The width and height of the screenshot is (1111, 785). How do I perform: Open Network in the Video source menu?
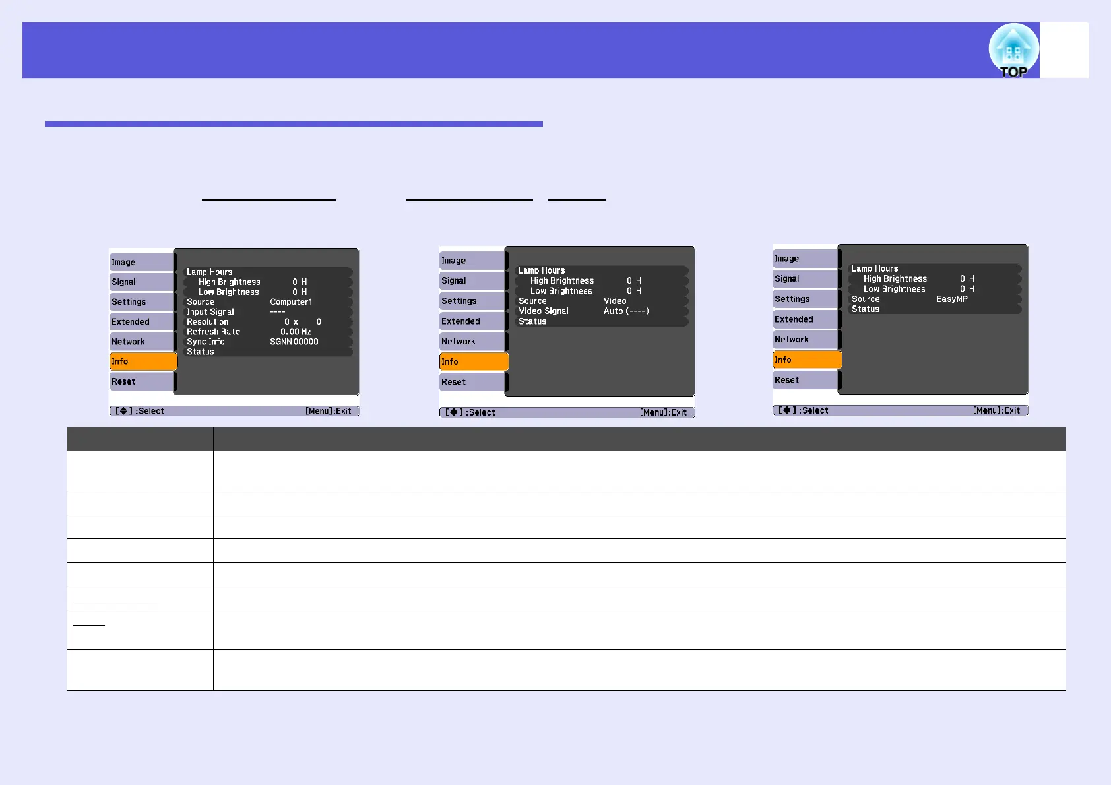tap(472, 341)
